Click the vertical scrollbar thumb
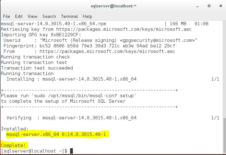Screen dimensions: 226x155 pyautogui.click(x=224, y=134)
